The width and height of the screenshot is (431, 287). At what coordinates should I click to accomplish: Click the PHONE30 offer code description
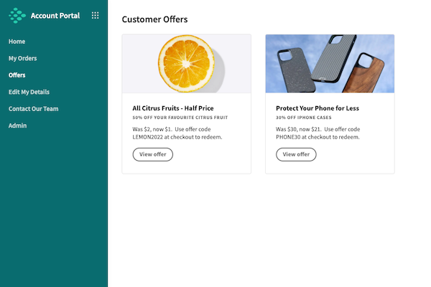[318, 133]
